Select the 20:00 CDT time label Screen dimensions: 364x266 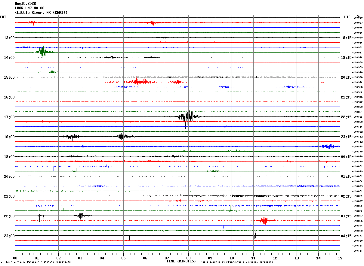coord(9,176)
